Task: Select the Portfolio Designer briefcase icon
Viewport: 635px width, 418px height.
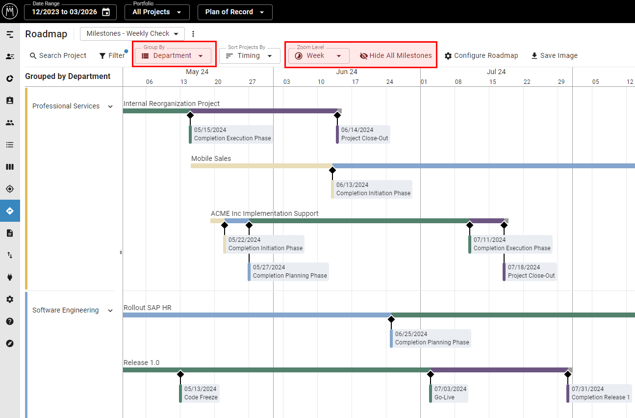Action: [x=10, y=100]
